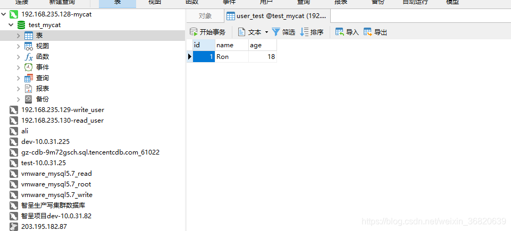Click icon of dev-10.0.31.225 connection

[x=13, y=142]
